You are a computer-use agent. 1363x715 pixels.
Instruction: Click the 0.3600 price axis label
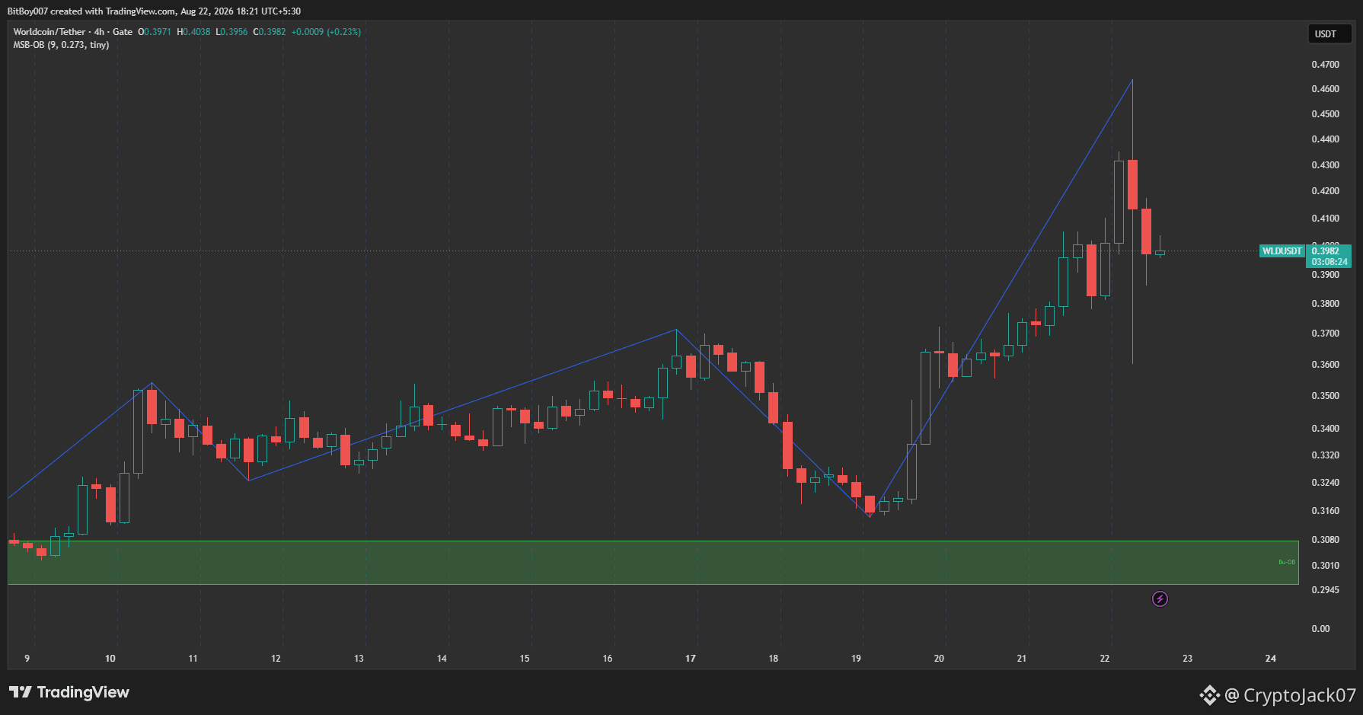click(1325, 365)
